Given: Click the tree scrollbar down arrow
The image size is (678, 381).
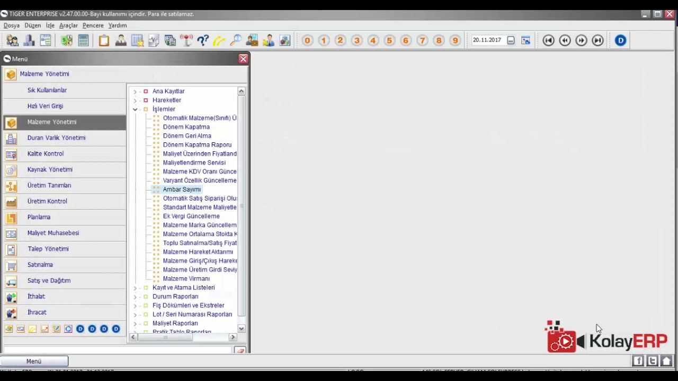Looking at the screenshot, I should (242, 329).
